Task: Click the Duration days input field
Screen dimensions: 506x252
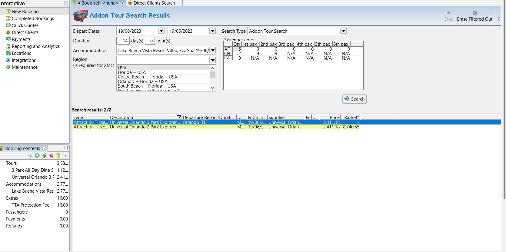Action: (123, 41)
